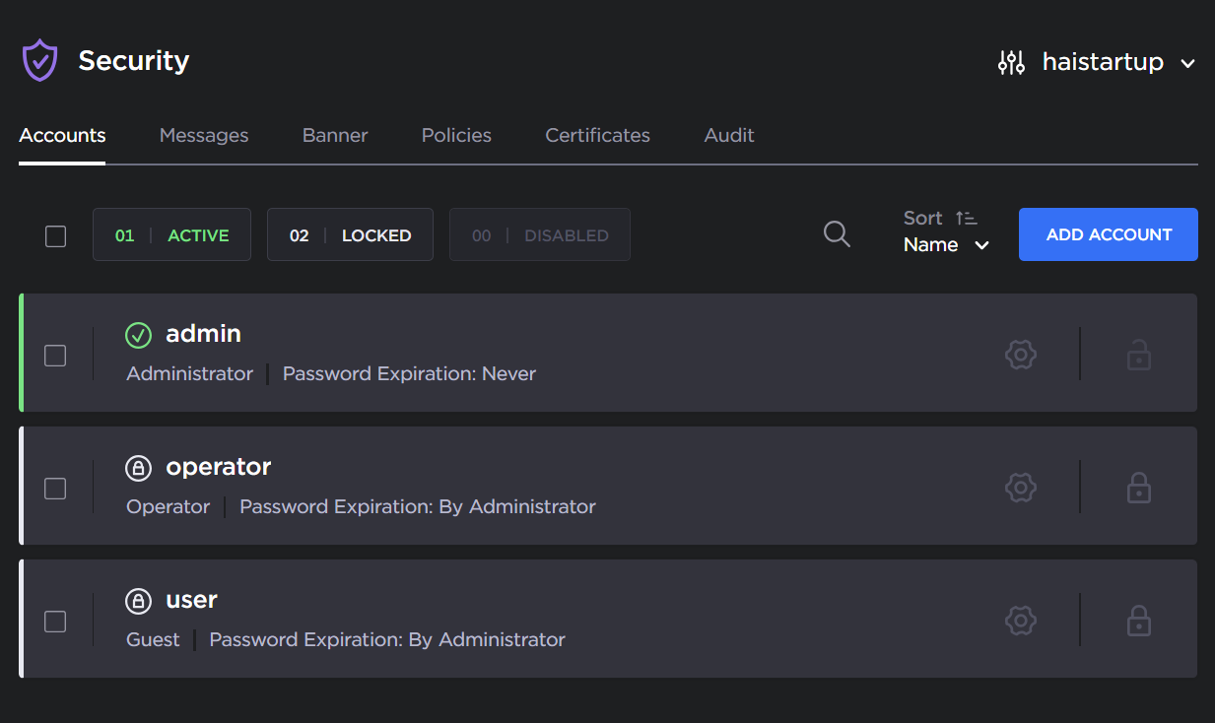
Task: Open settings gear for the operator account
Action: (1020, 488)
